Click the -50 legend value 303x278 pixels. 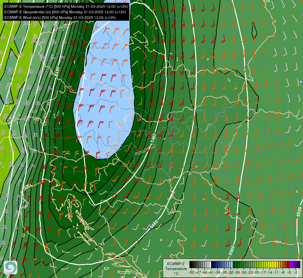pos(192,272)
